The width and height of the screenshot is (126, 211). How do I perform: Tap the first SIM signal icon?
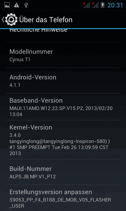(86, 5)
